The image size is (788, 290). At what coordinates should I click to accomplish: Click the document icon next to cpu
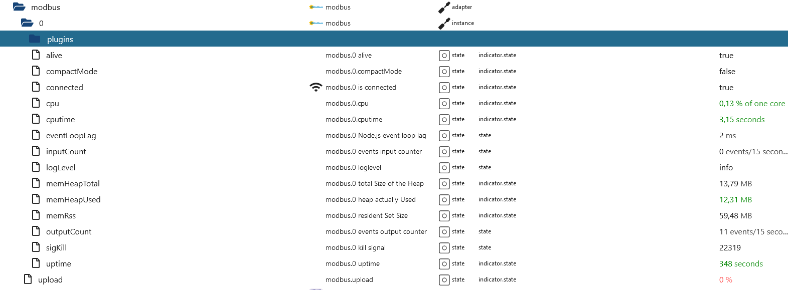point(36,103)
